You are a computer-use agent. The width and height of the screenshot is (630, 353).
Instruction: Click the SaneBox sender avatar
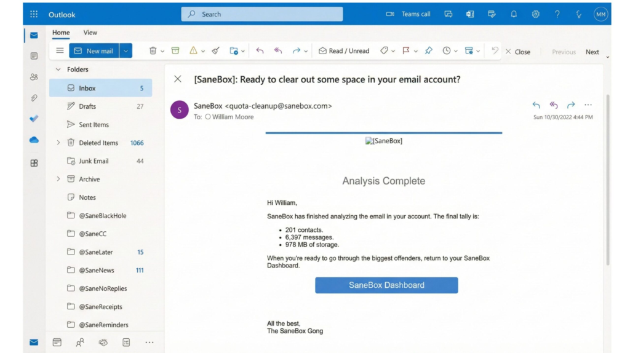(x=180, y=109)
